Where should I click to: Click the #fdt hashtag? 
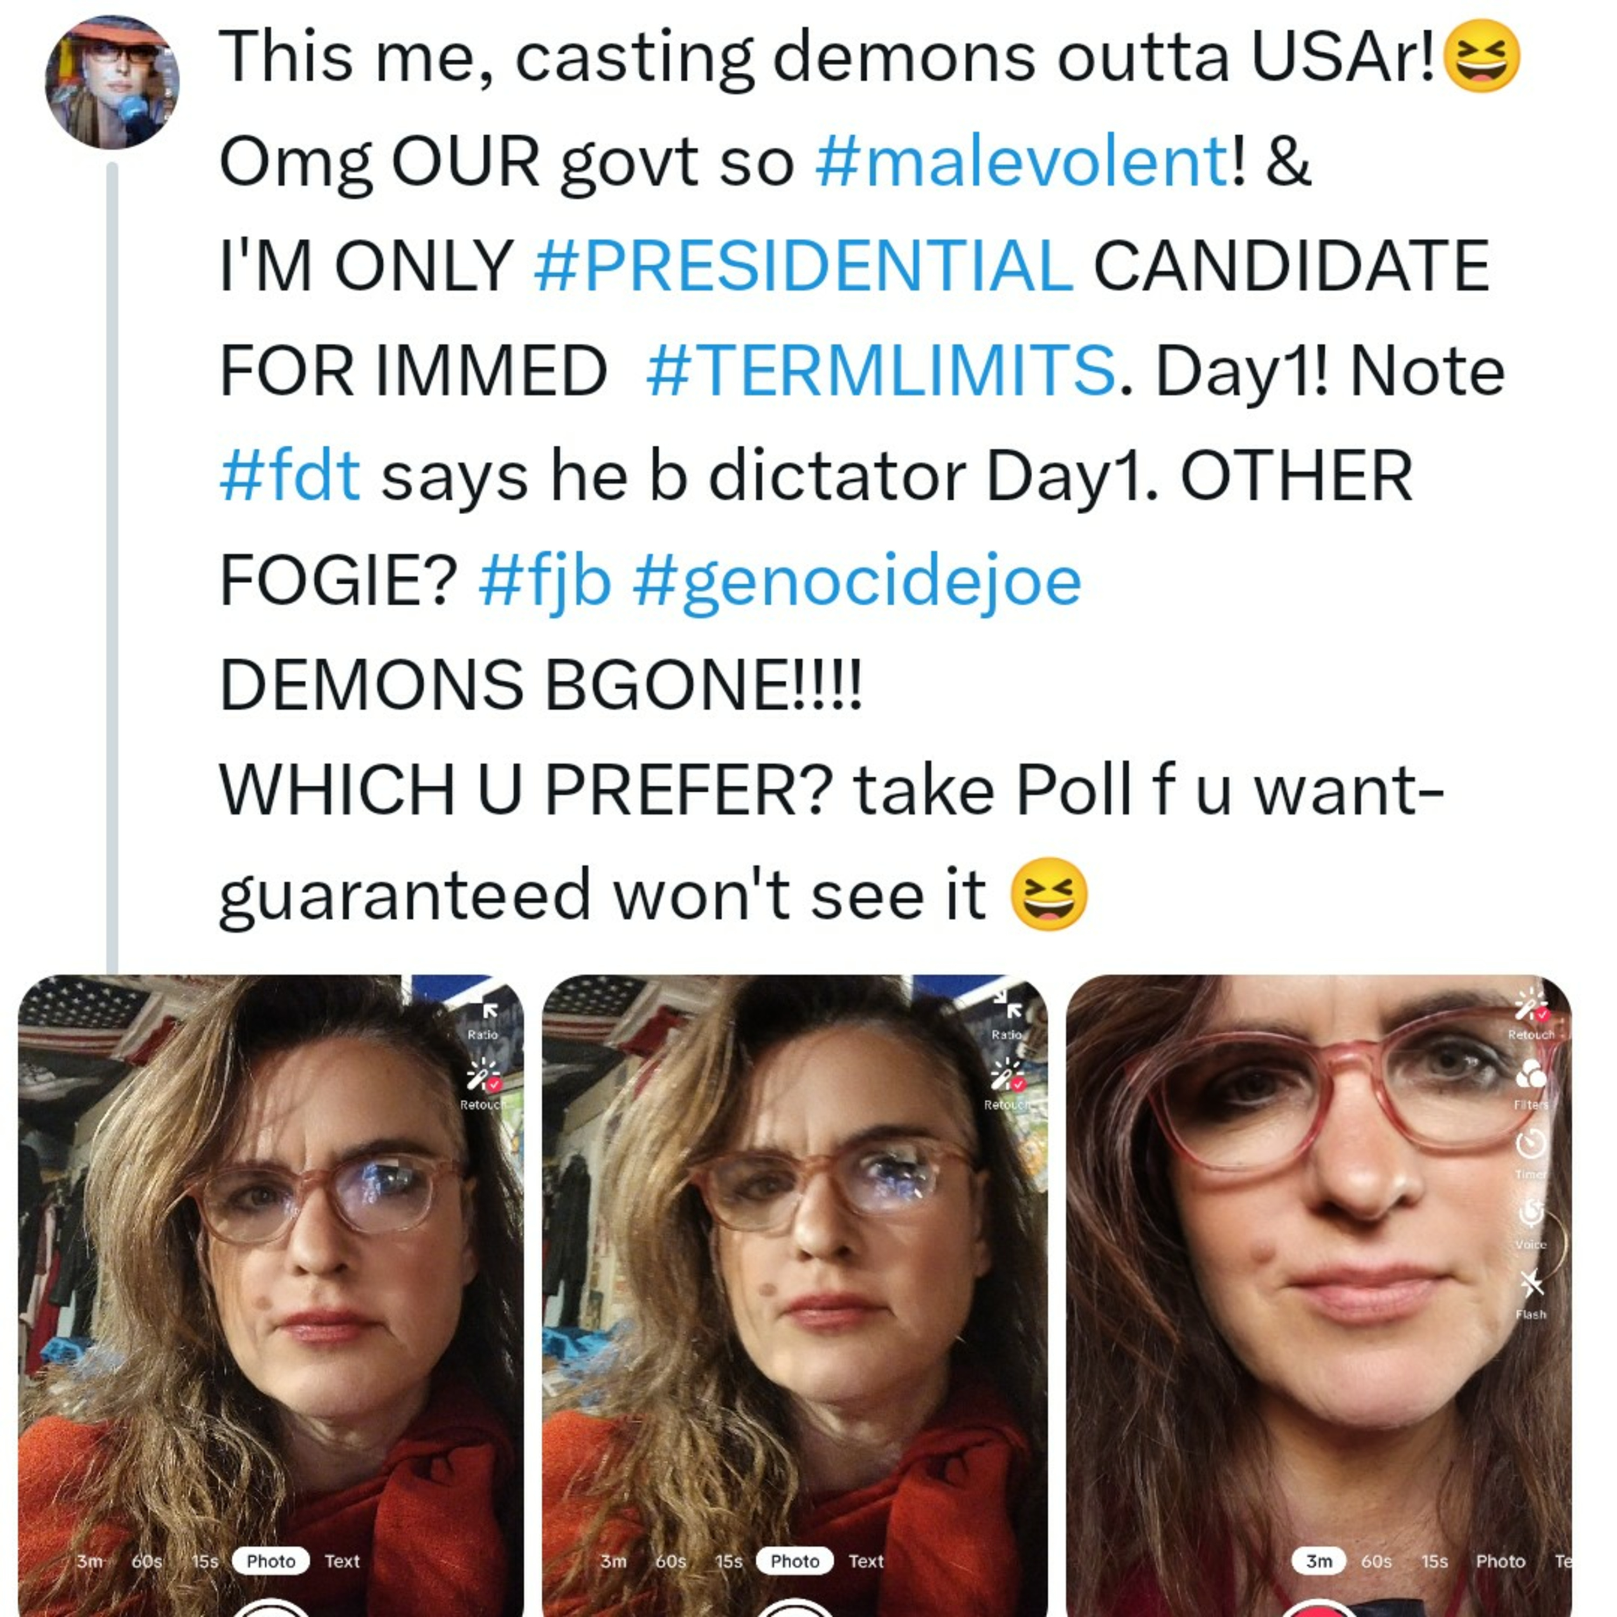289,475
